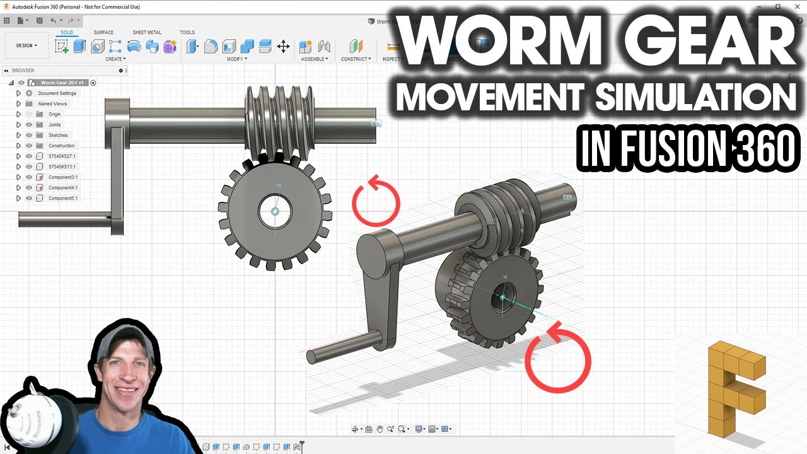Open the CONSTRUCT menu dropdown
This screenshot has height=454, width=807.
pyautogui.click(x=356, y=59)
